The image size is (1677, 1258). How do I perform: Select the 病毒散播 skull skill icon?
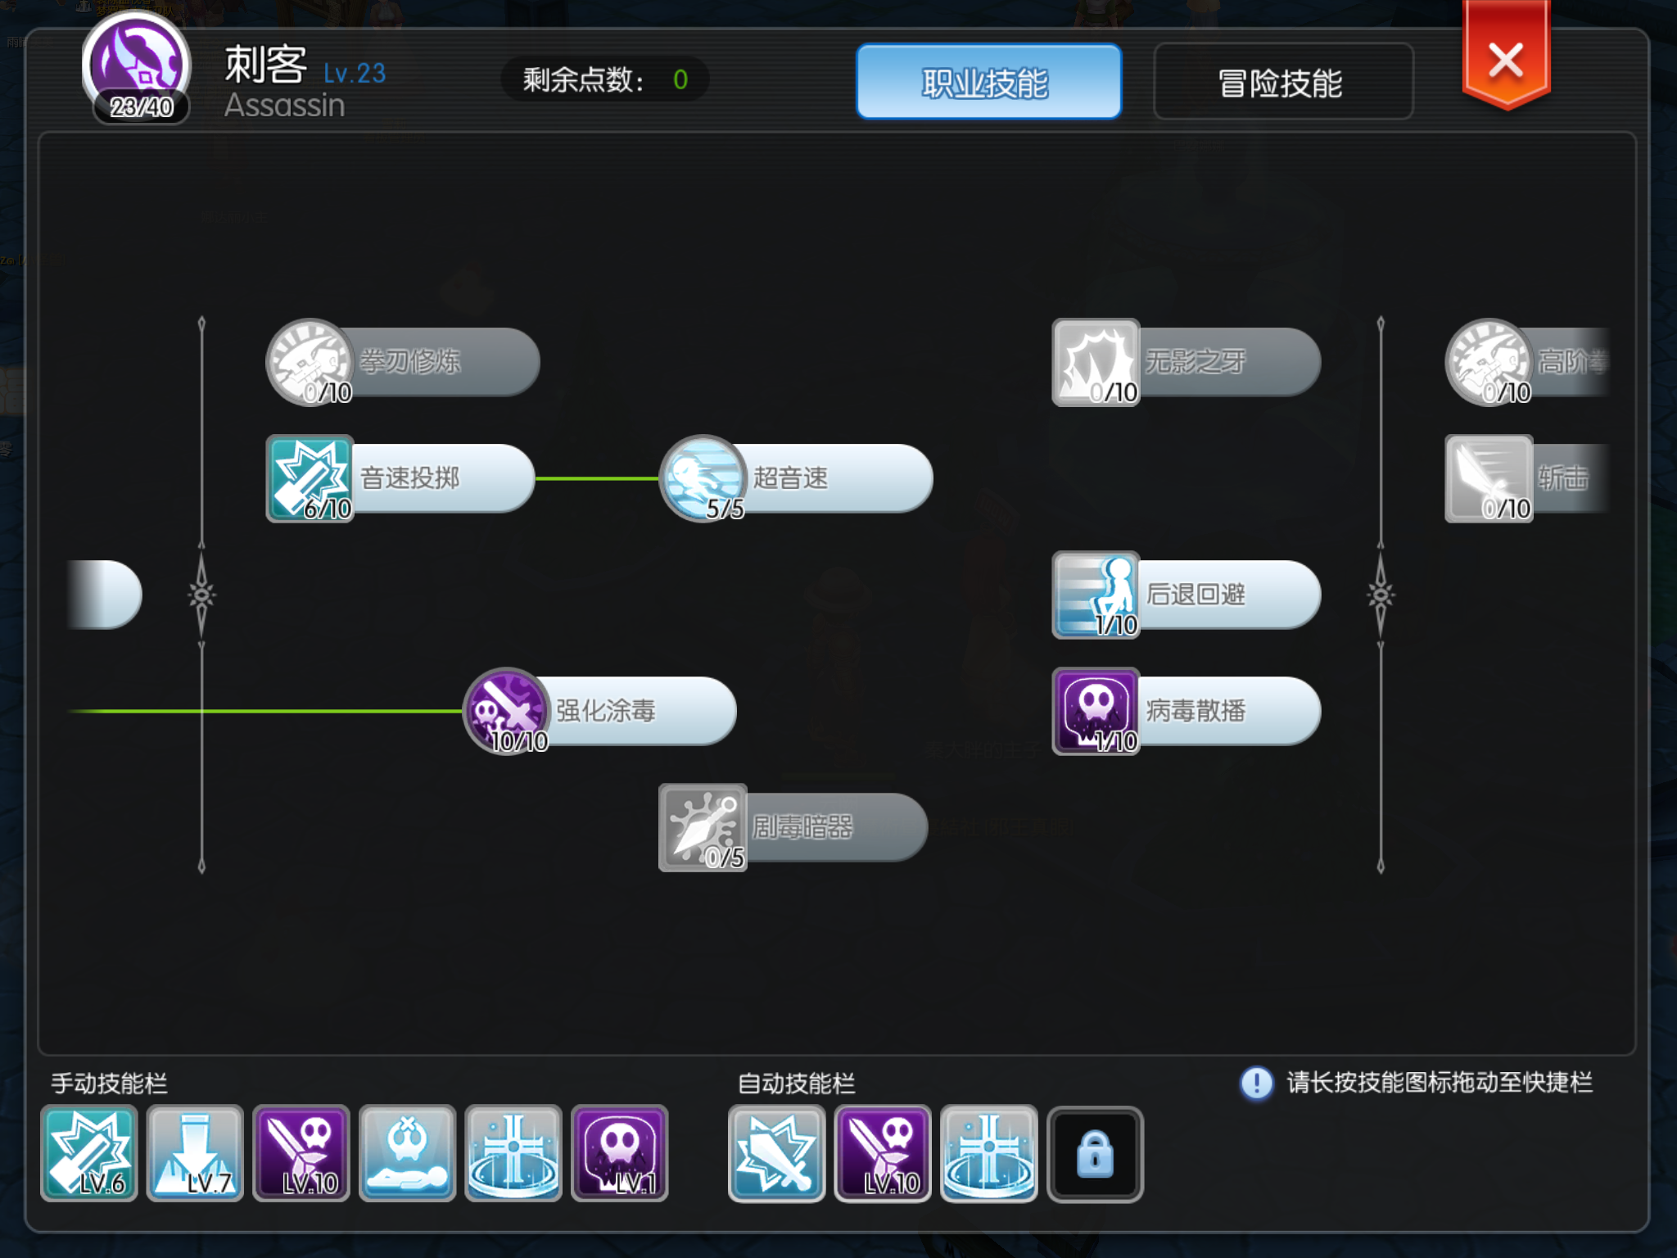tap(1096, 711)
